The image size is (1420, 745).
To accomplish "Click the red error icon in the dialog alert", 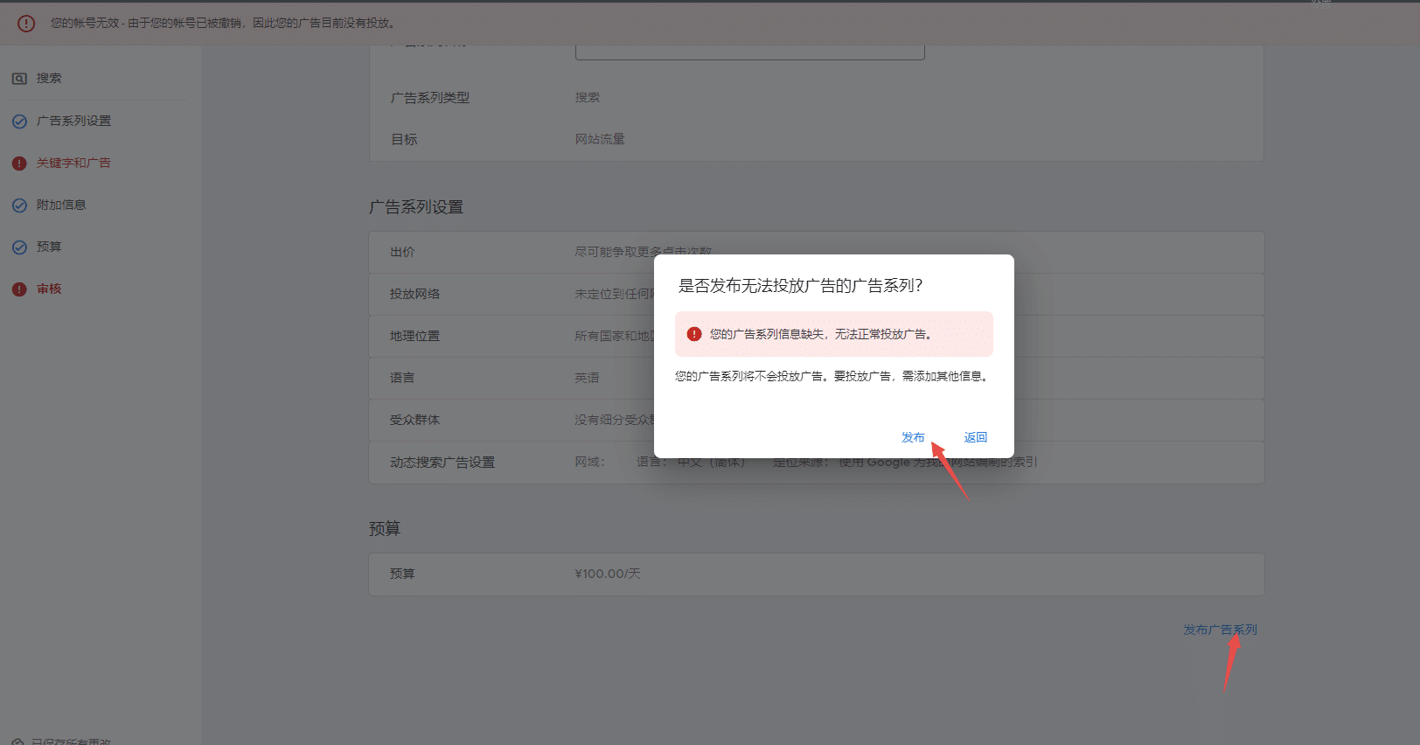I will [x=694, y=334].
